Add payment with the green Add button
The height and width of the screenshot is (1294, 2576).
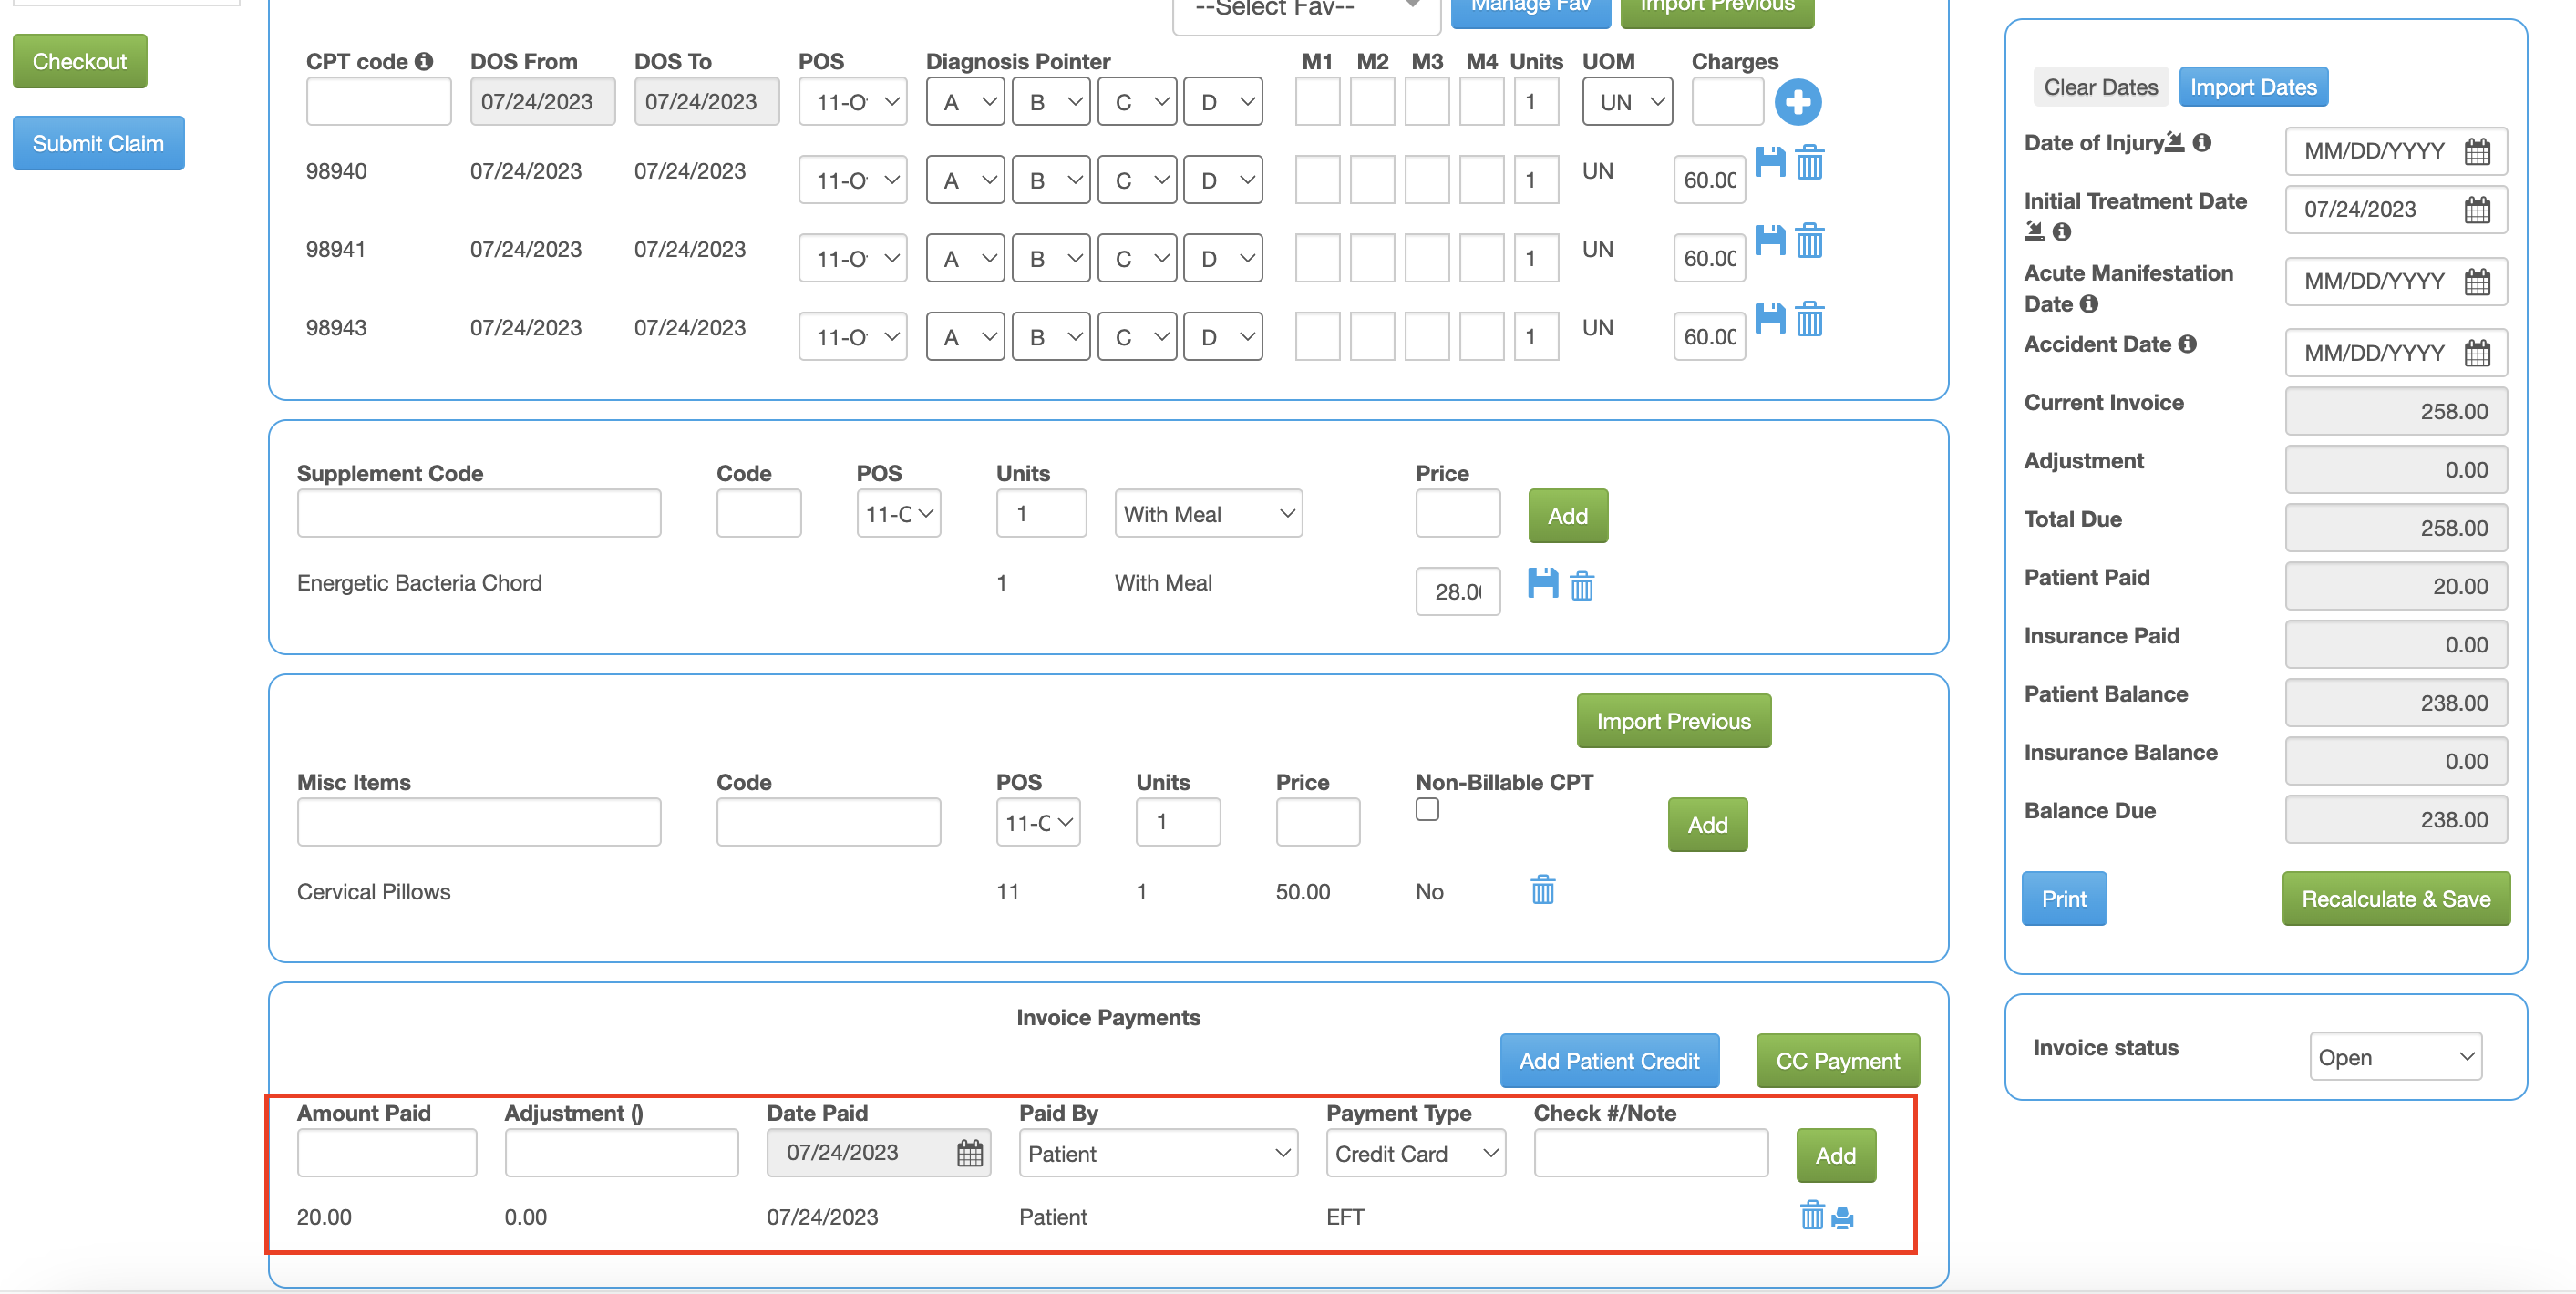point(1835,1156)
